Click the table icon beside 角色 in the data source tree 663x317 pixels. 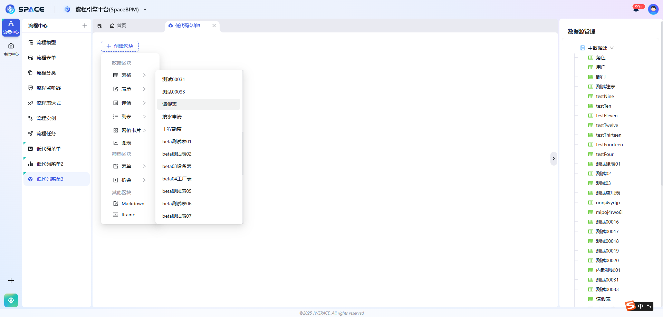(591, 58)
